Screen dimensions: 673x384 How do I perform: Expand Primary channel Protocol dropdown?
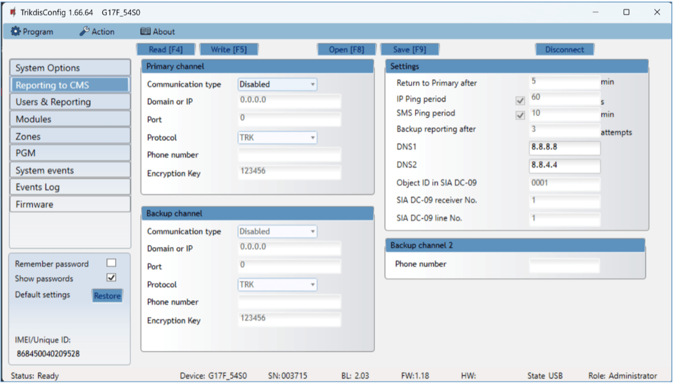point(278,138)
